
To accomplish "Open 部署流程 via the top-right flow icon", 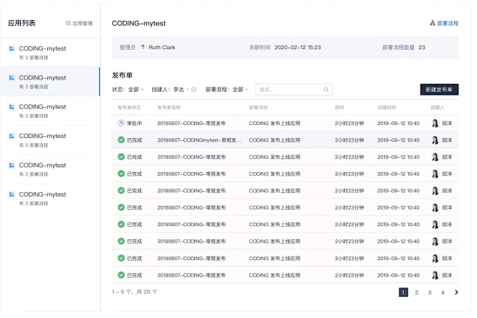I will click(433, 24).
